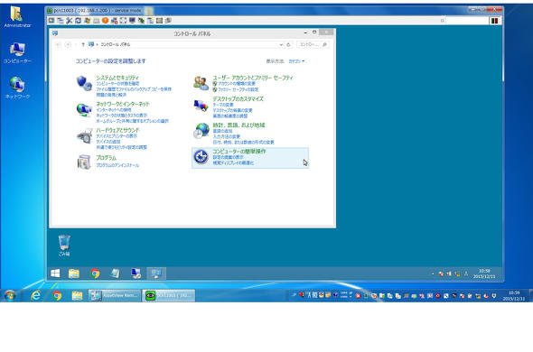The image size is (533, 352).
Task: Open コンピューターの簡単操作 category heading
Action: [239, 152]
